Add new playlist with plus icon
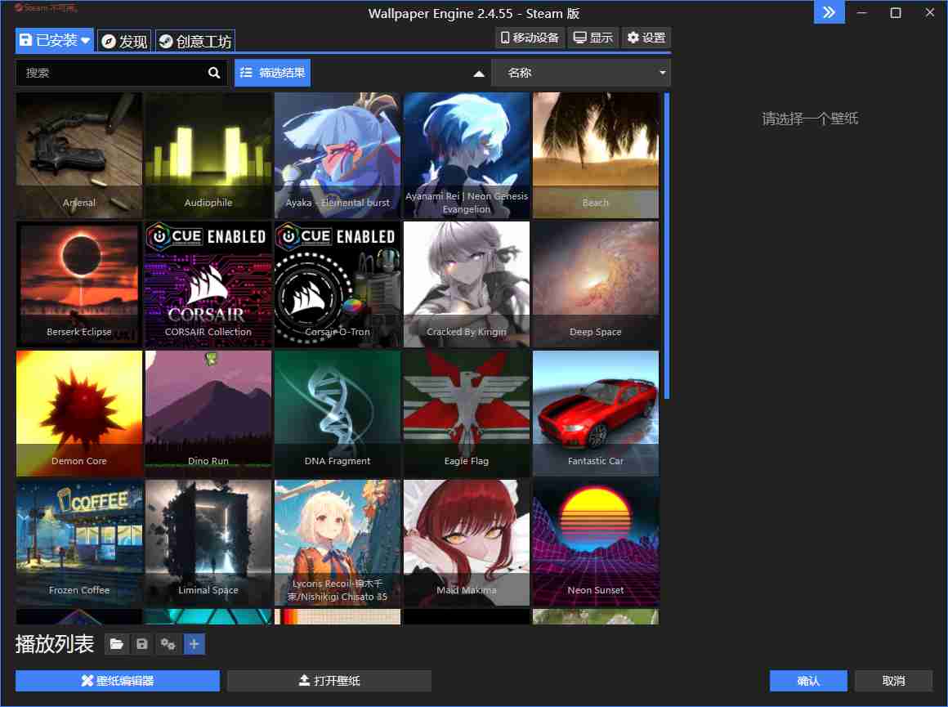The width and height of the screenshot is (948, 707). 194,645
